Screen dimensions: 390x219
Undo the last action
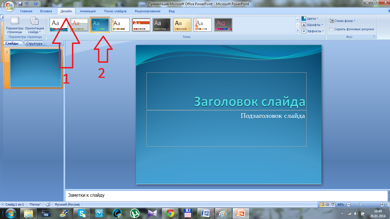27,4
